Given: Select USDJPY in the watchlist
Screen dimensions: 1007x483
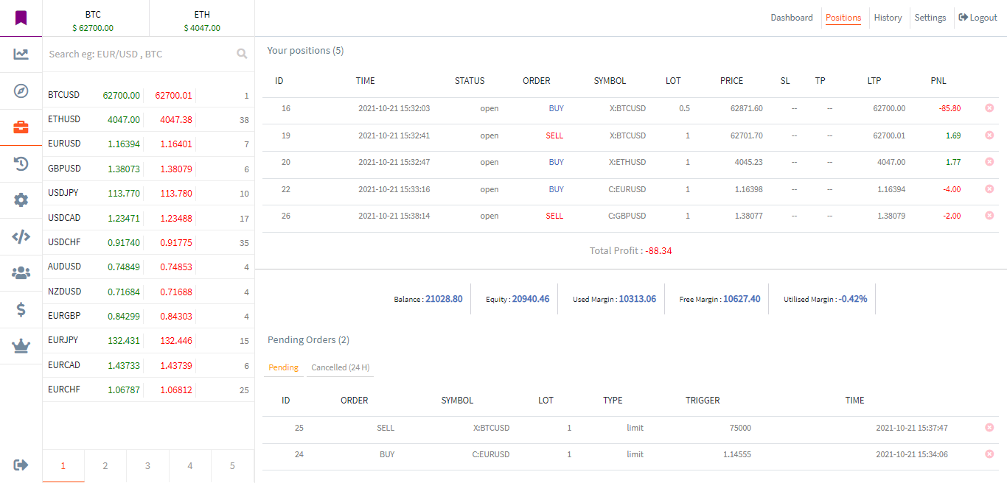Looking at the screenshot, I should pos(148,193).
